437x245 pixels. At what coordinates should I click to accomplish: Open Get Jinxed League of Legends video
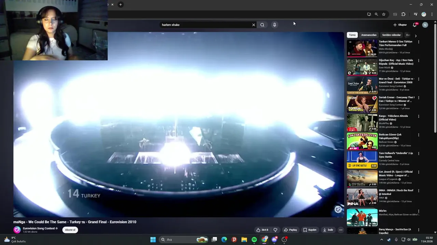point(362,178)
